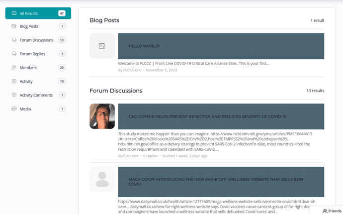Click the flccc-tom profile photo
The image size is (343, 214).
(102, 116)
